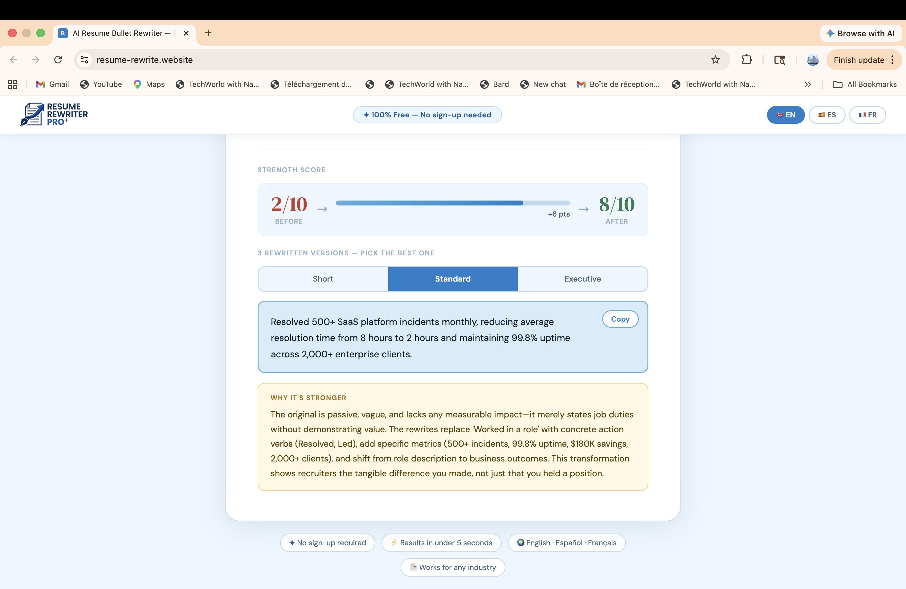Click the Resume Rewriter Pro logo
Viewport: 906px width, 589px height.
coord(54,115)
